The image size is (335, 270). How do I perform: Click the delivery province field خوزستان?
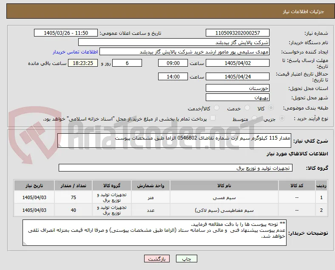238,88
